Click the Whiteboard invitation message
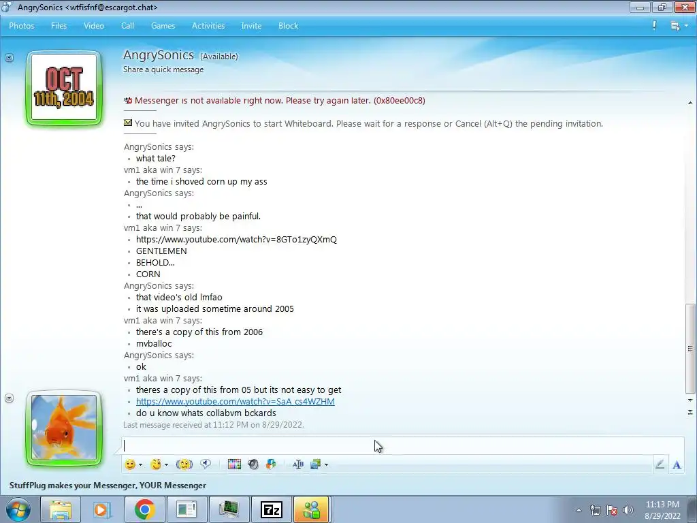This screenshot has height=523, width=697. (368, 124)
